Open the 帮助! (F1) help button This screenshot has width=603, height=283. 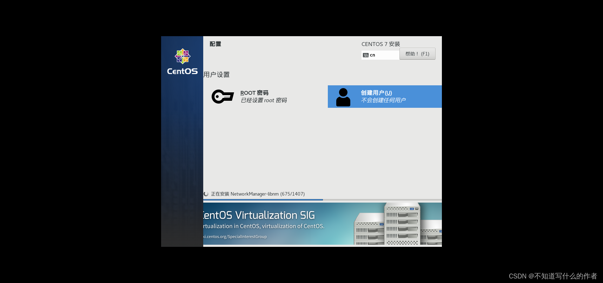[x=417, y=54]
